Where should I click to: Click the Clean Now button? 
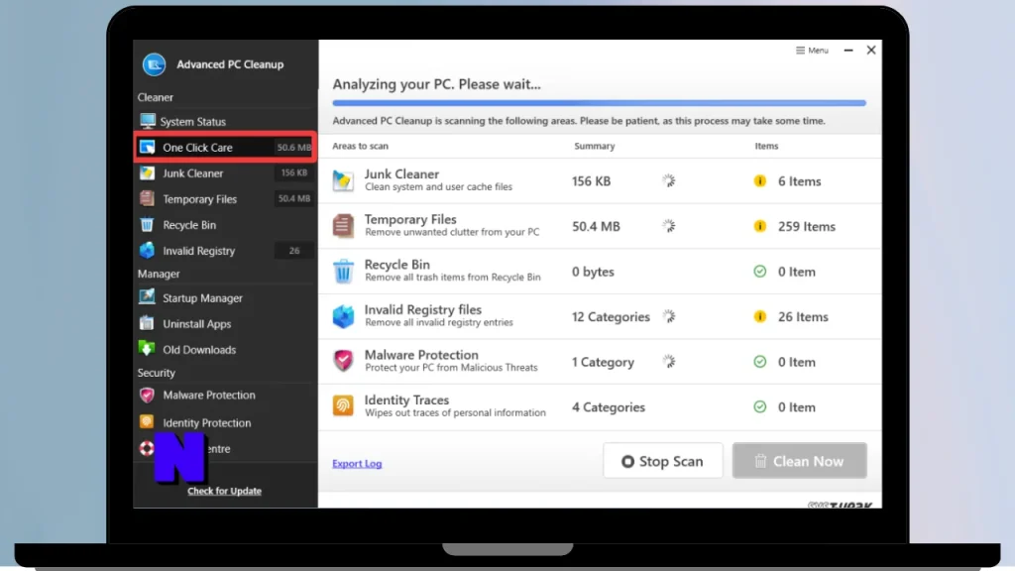(x=800, y=461)
